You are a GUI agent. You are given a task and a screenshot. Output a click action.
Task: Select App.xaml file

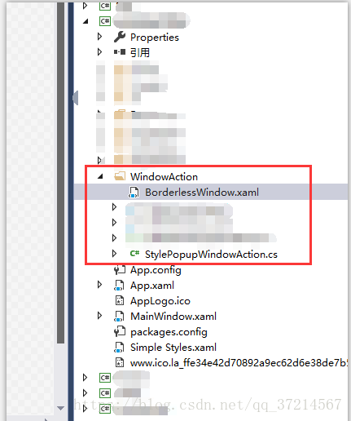(152, 286)
